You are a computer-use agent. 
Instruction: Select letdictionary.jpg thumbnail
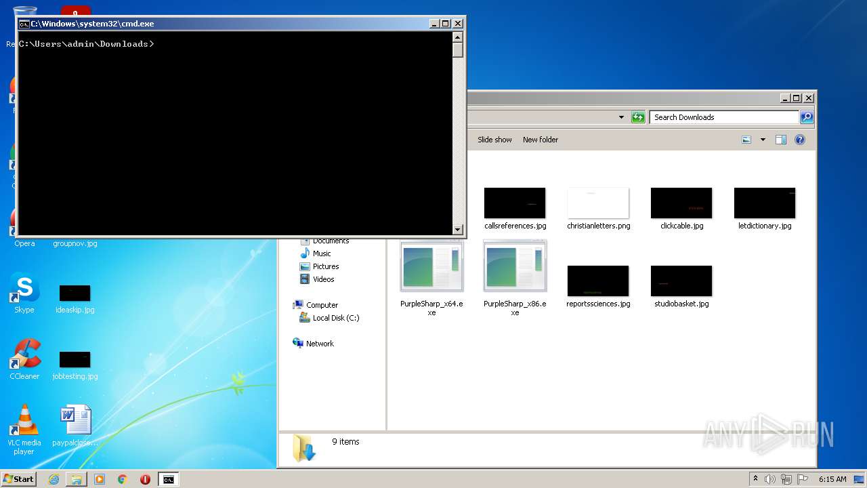pos(765,203)
